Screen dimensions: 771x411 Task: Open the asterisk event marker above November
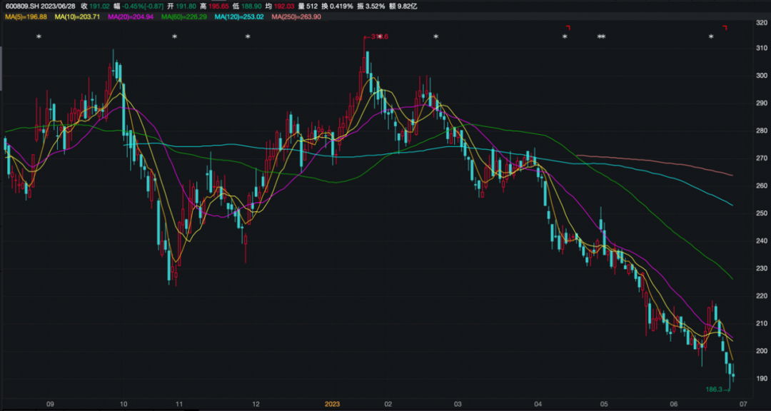point(175,36)
